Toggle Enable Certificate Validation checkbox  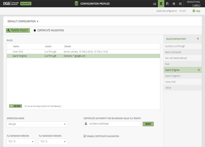[x=85, y=136]
